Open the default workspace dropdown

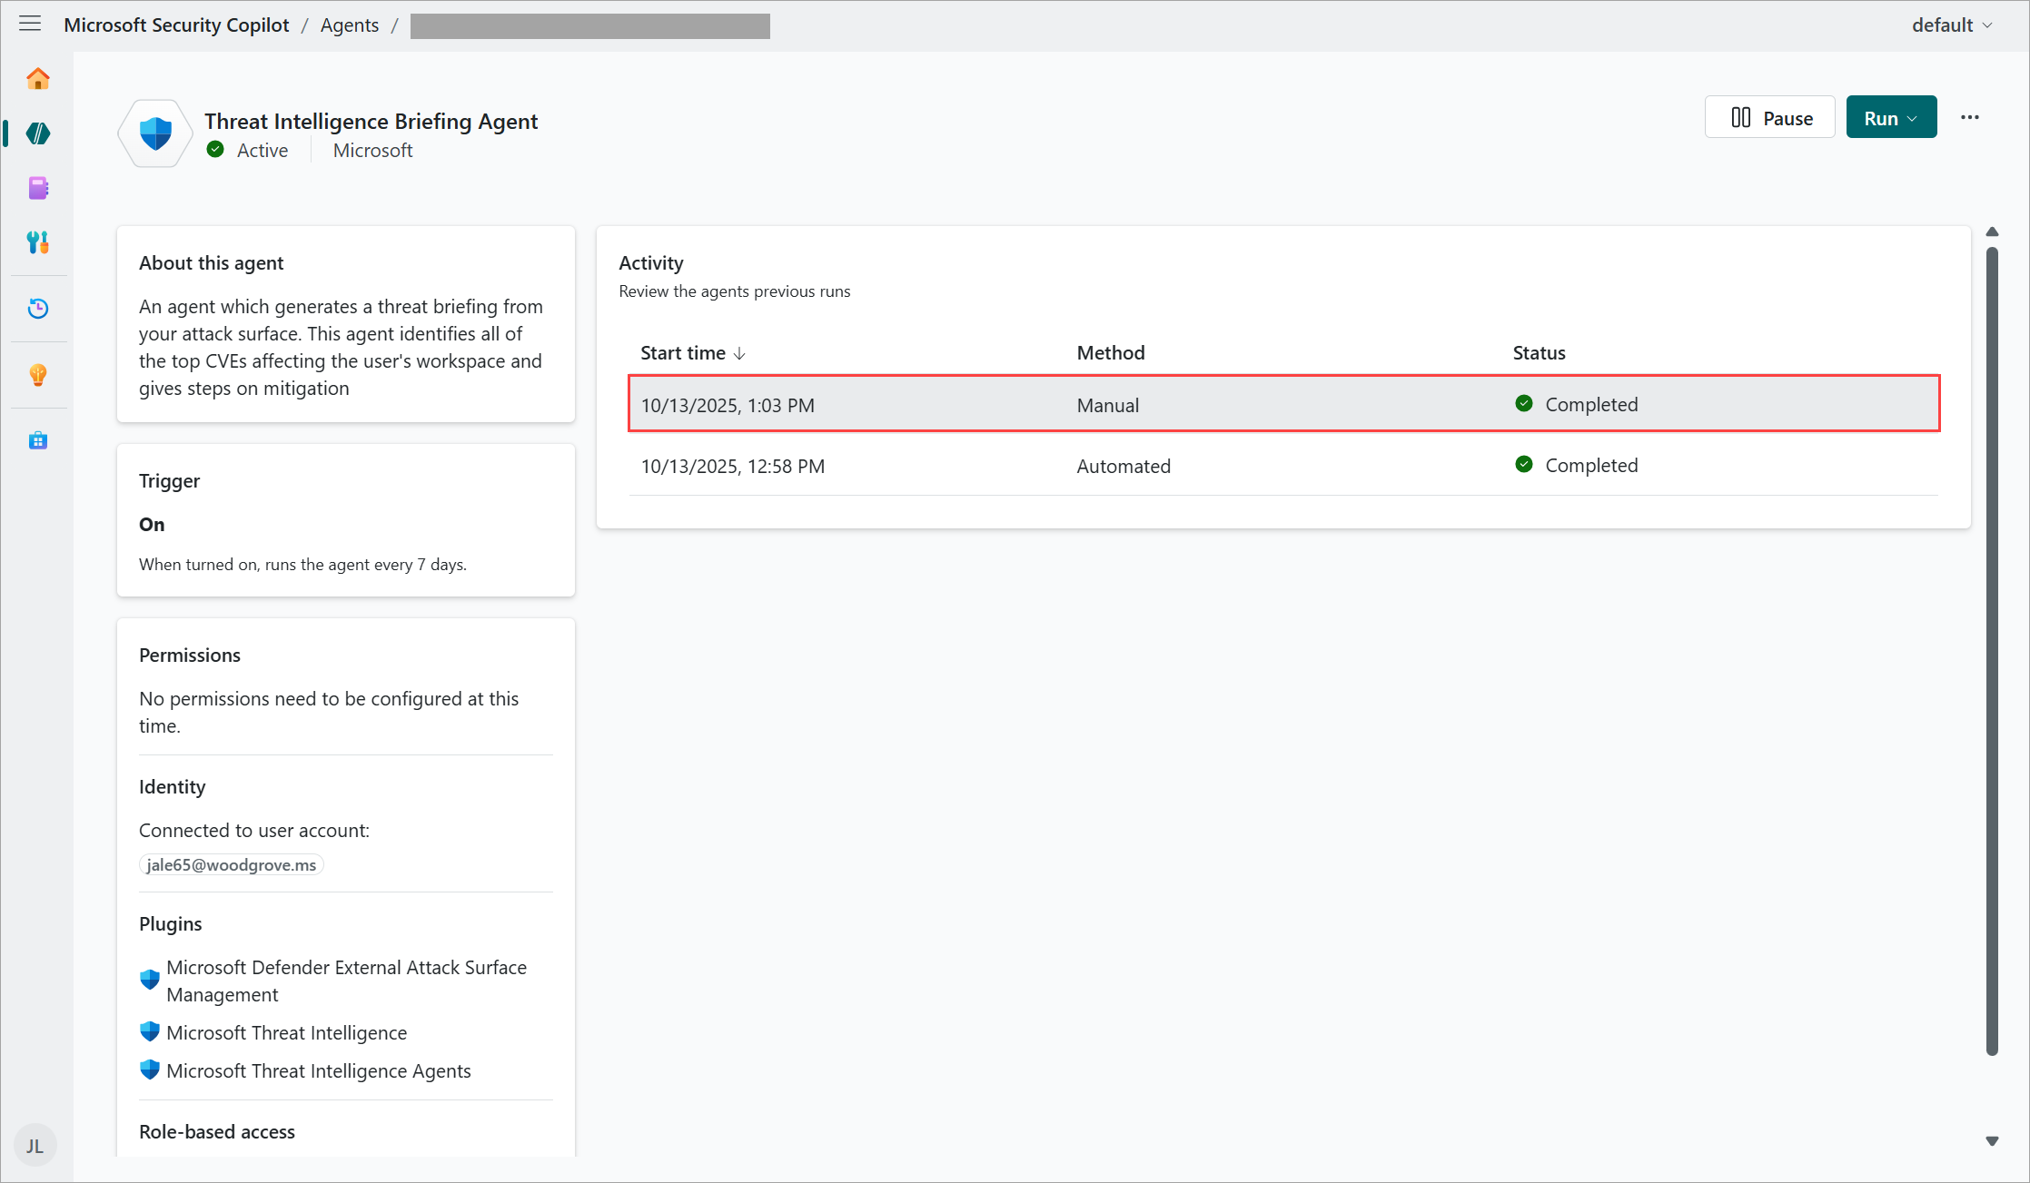(x=1951, y=25)
